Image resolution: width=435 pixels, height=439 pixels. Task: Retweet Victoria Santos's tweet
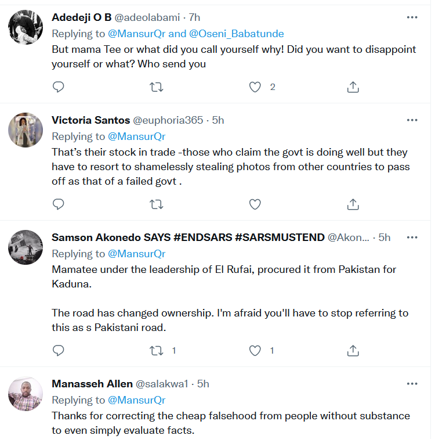(x=157, y=204)
